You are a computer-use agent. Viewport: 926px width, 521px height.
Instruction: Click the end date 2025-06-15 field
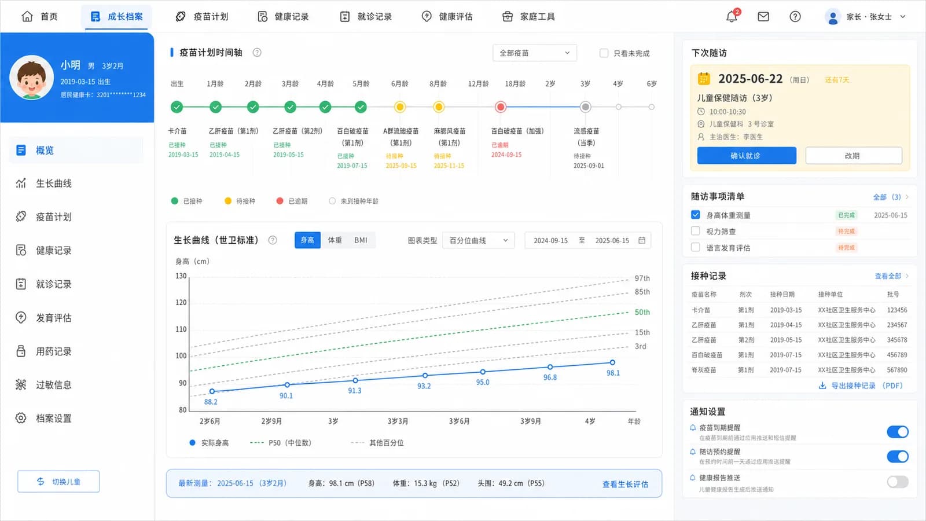click(x=612, y=240)
